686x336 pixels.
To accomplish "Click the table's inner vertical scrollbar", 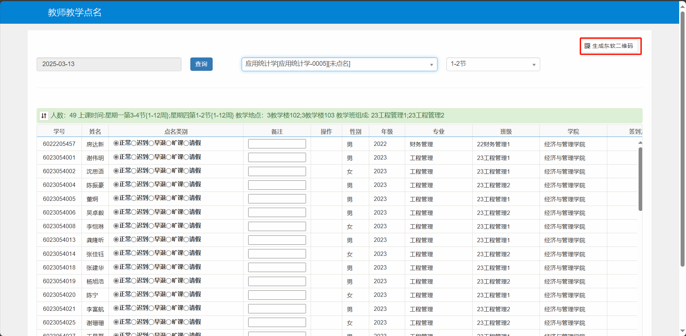I will pos(640,179).
